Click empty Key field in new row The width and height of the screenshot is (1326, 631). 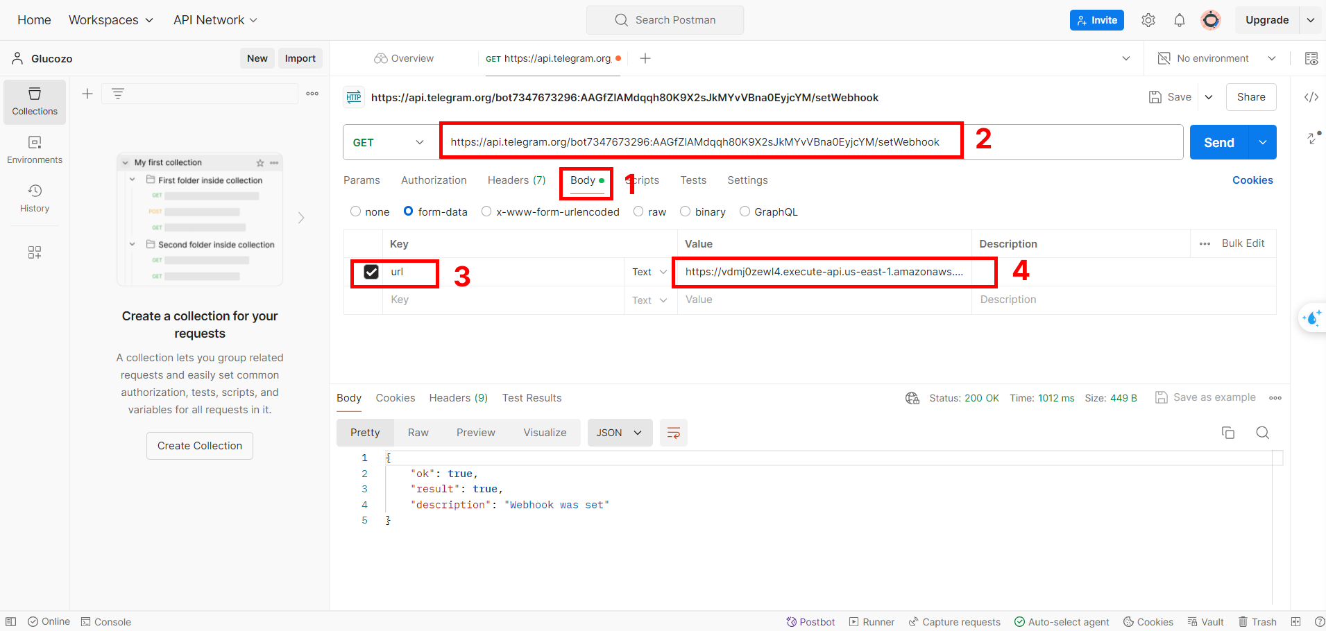[503, 300]
